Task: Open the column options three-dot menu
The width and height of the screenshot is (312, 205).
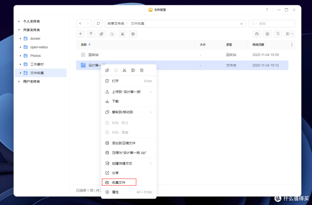Action: 292,45
